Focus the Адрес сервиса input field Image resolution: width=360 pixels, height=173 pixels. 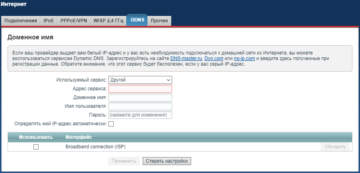pos(140,89)
